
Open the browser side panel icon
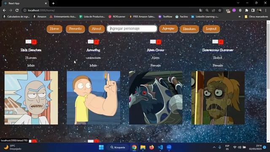[253, 10]
